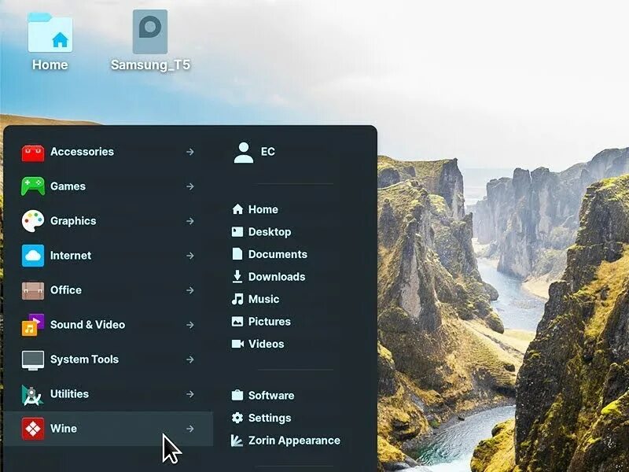Viewport: 629px width, 472px height.
Task: Select the Sound & Video menu label
Action: (87, 325)
